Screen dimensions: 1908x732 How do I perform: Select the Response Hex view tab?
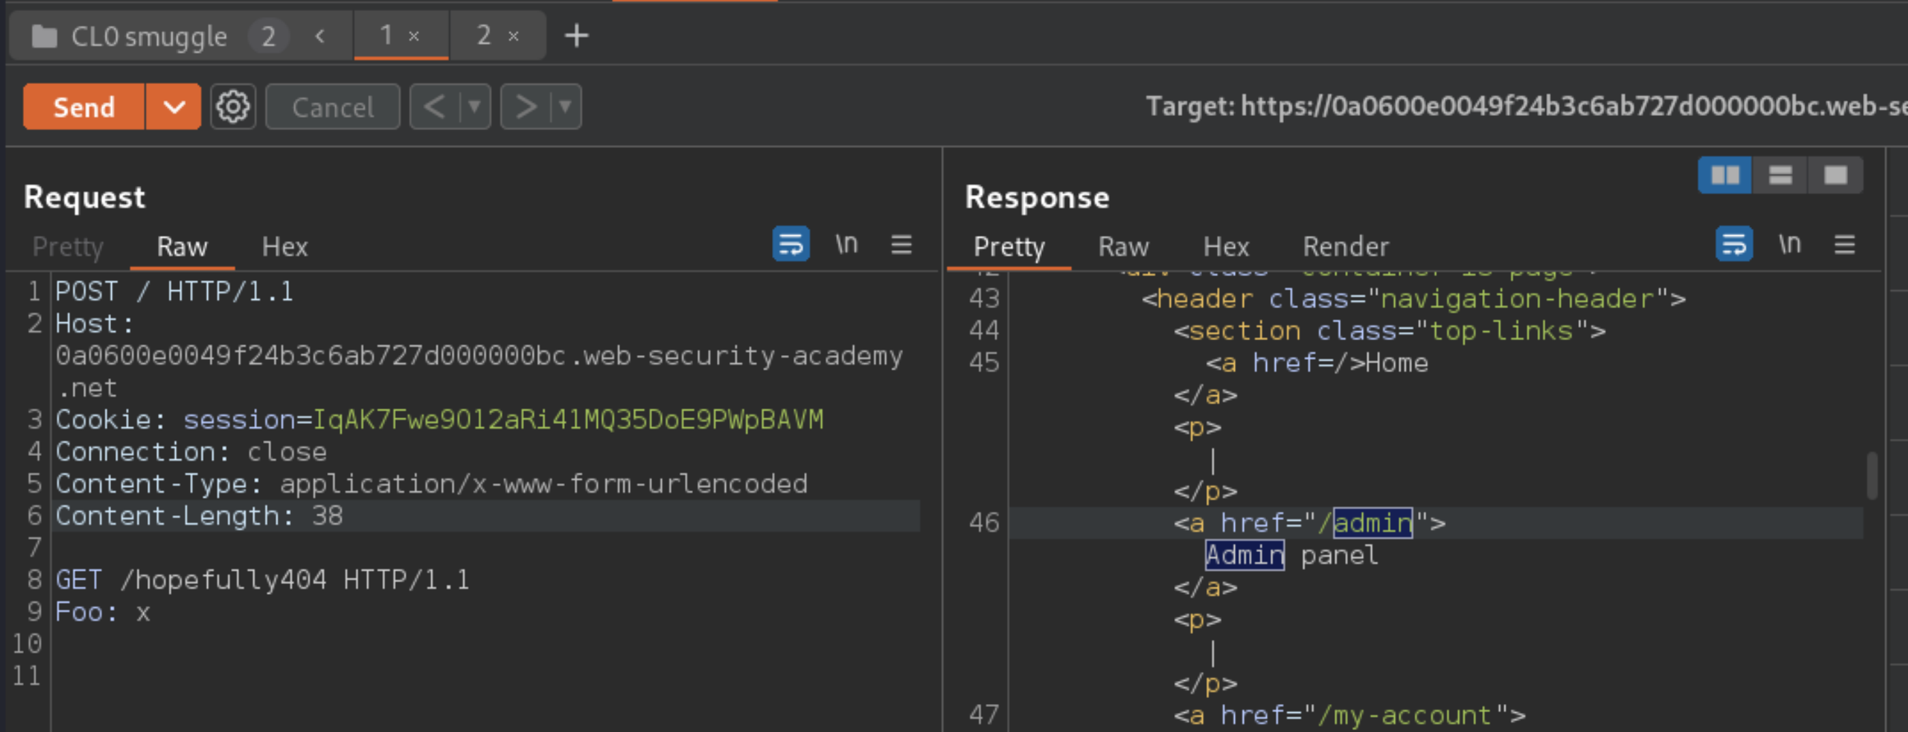pos(1226,247)
